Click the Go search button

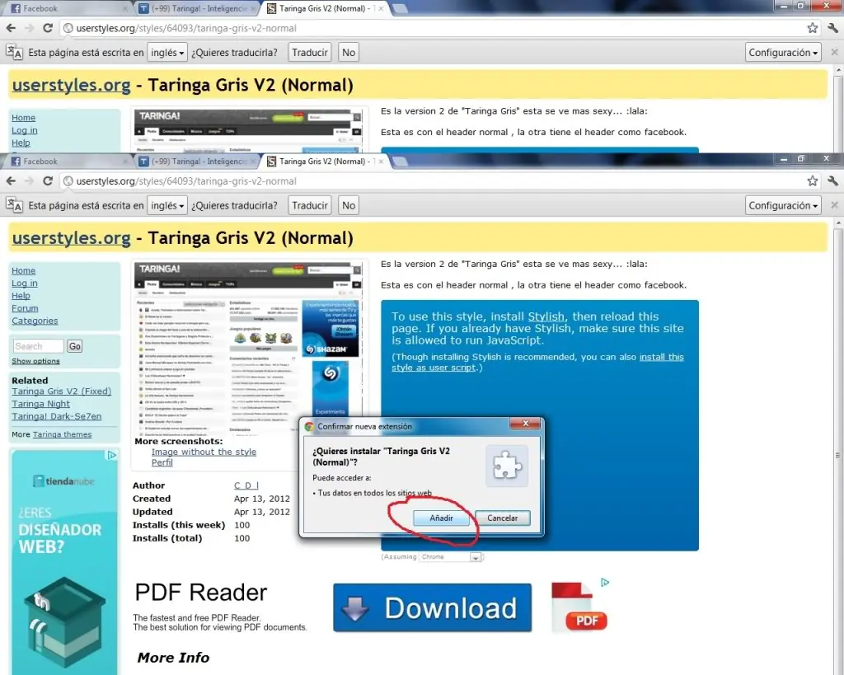(75, 346)
